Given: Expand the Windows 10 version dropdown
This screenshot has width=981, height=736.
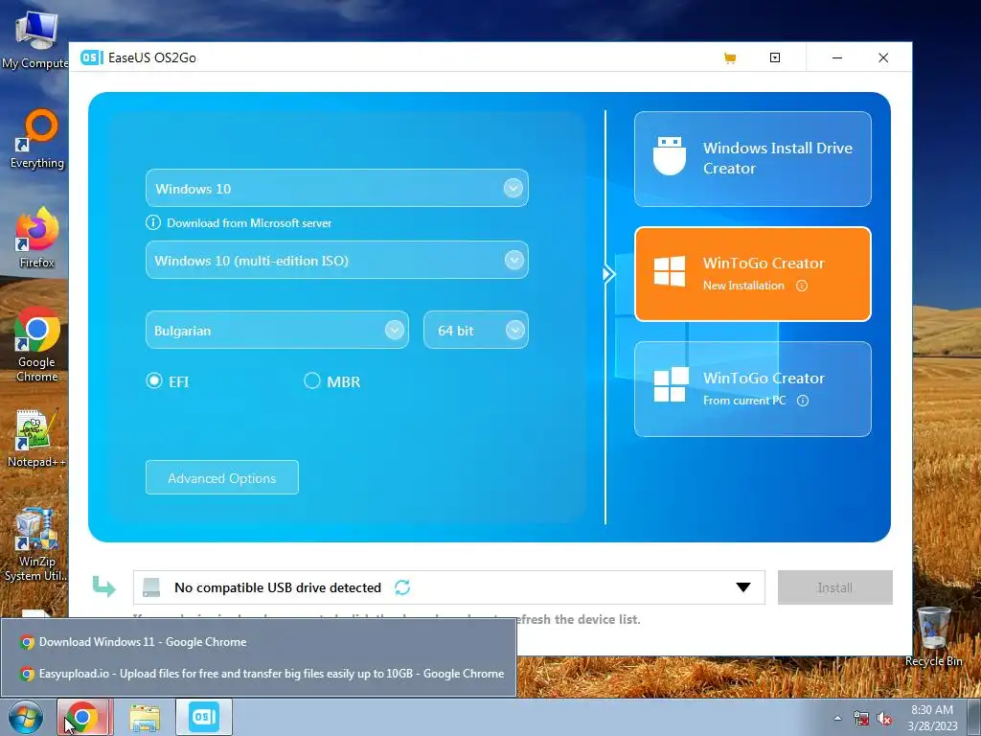Looking at the screenshot, I should pos(513,188).
